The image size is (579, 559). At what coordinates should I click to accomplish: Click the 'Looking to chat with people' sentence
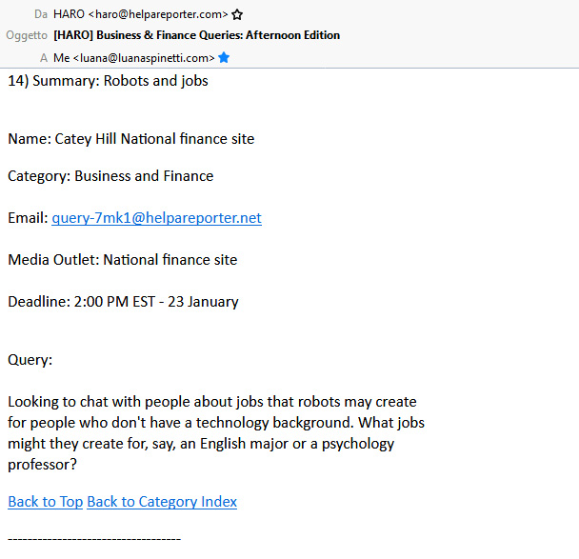tap(211, 403)
